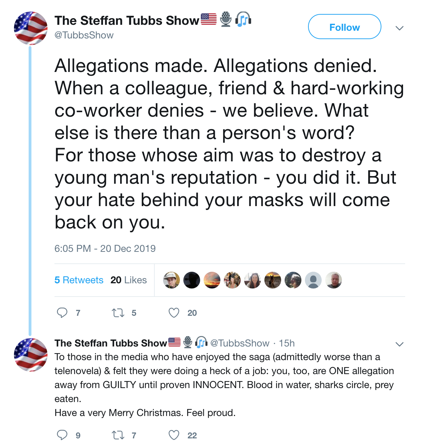Click the main tweet's flag profile picture
424x445 pixels.
[30, 28]
